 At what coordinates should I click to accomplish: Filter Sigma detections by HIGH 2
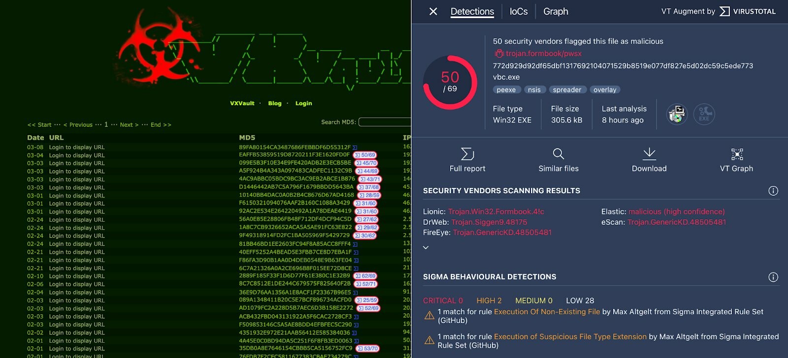click(x=489, y=300)
